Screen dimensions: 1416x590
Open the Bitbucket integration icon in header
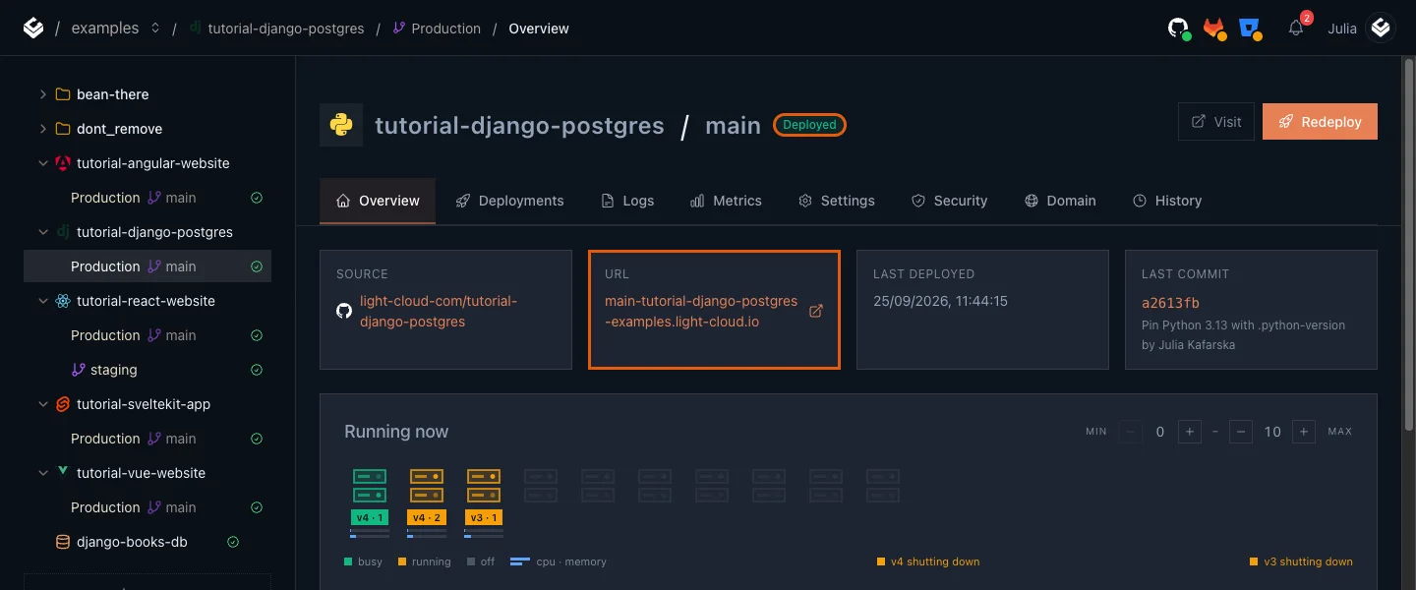(x=1251, y=29)
